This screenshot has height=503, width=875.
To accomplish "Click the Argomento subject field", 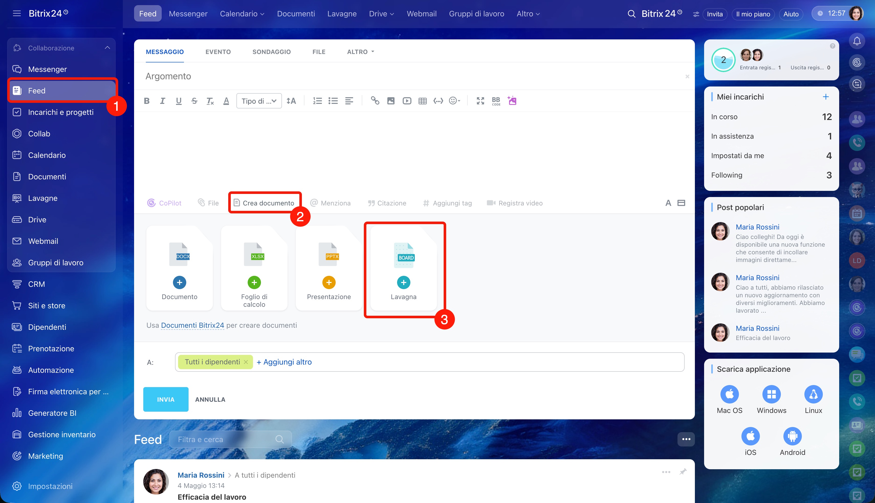I will pyautogui.click(x=414, y=76).
